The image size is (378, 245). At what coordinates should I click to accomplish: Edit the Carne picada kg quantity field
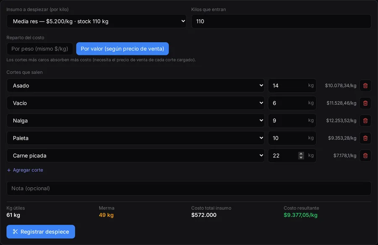pos(292,156)
